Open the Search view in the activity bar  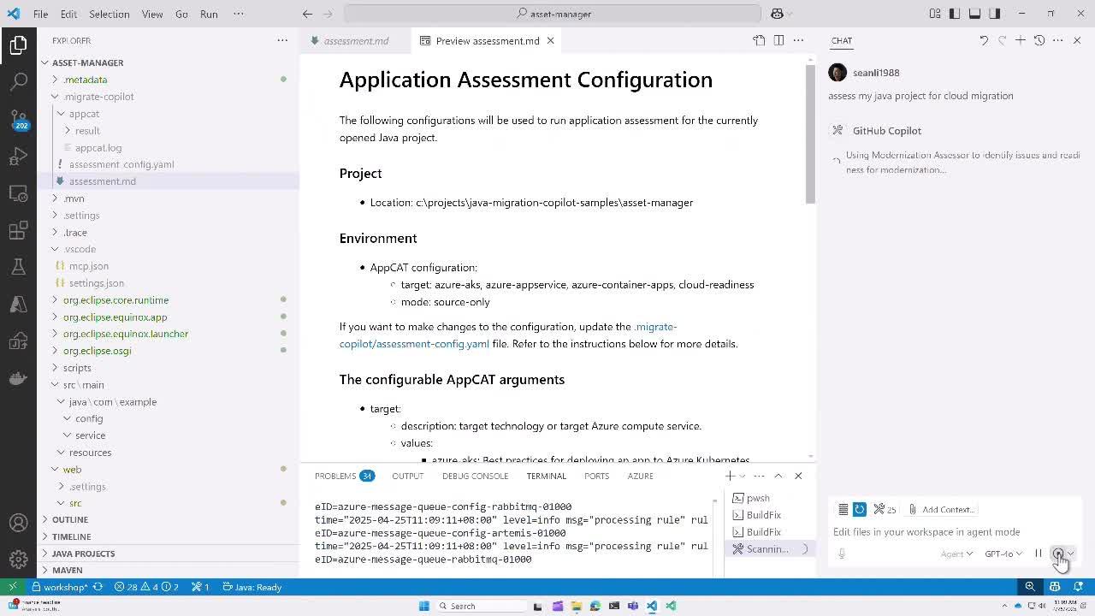click(19, 81)
